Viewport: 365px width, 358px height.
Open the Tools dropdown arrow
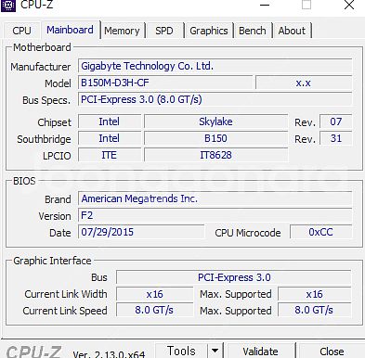click(x=215, y=351)
